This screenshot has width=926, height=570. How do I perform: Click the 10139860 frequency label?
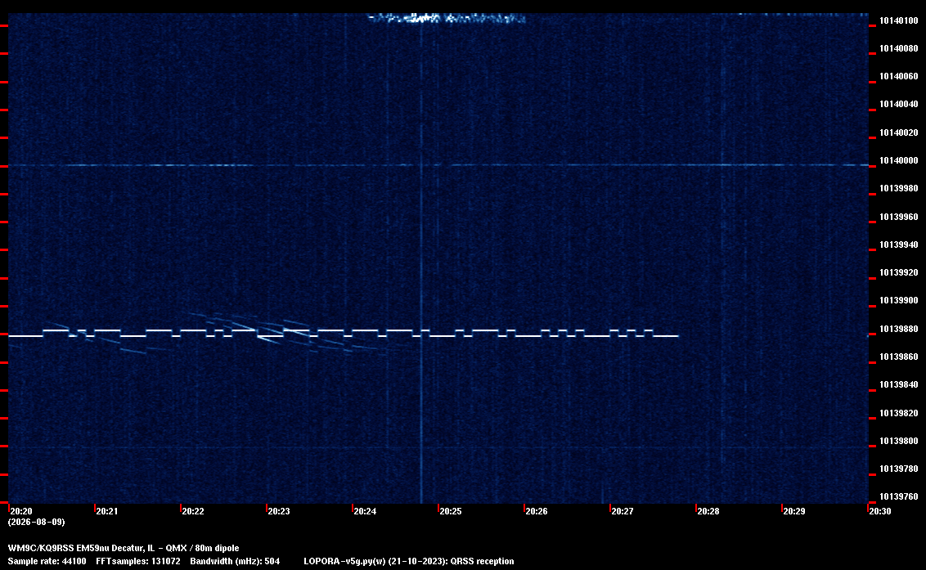[x=898, y=357]
